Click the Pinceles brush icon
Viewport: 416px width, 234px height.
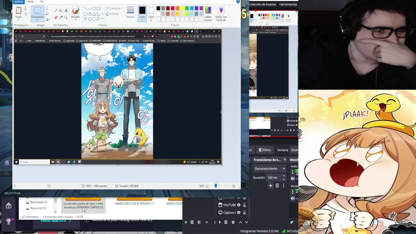tap(75, 10)
